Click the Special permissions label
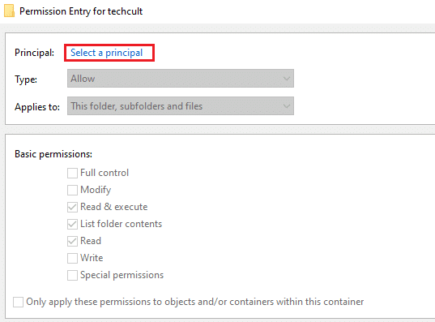The height and width of the screenshot is (322, 435). (x=122, y=275)
